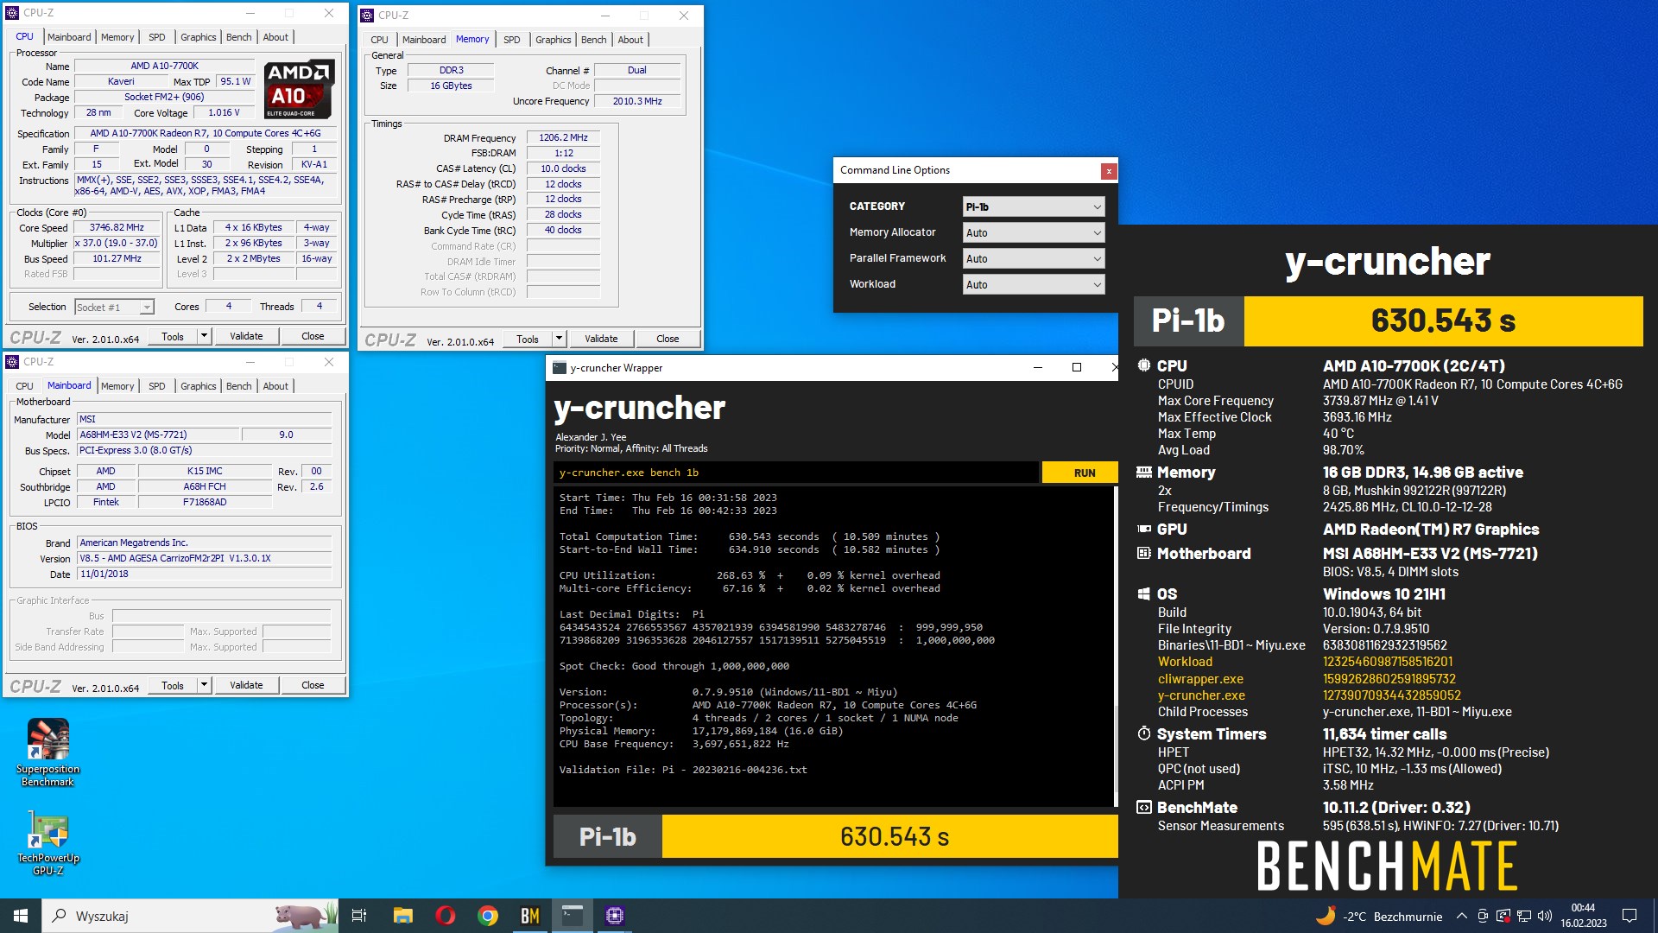Screen dimensions: 1658x933
Task: Open TechPowerUp GPU-Z desktop shortcut
Action: point(48,843)
